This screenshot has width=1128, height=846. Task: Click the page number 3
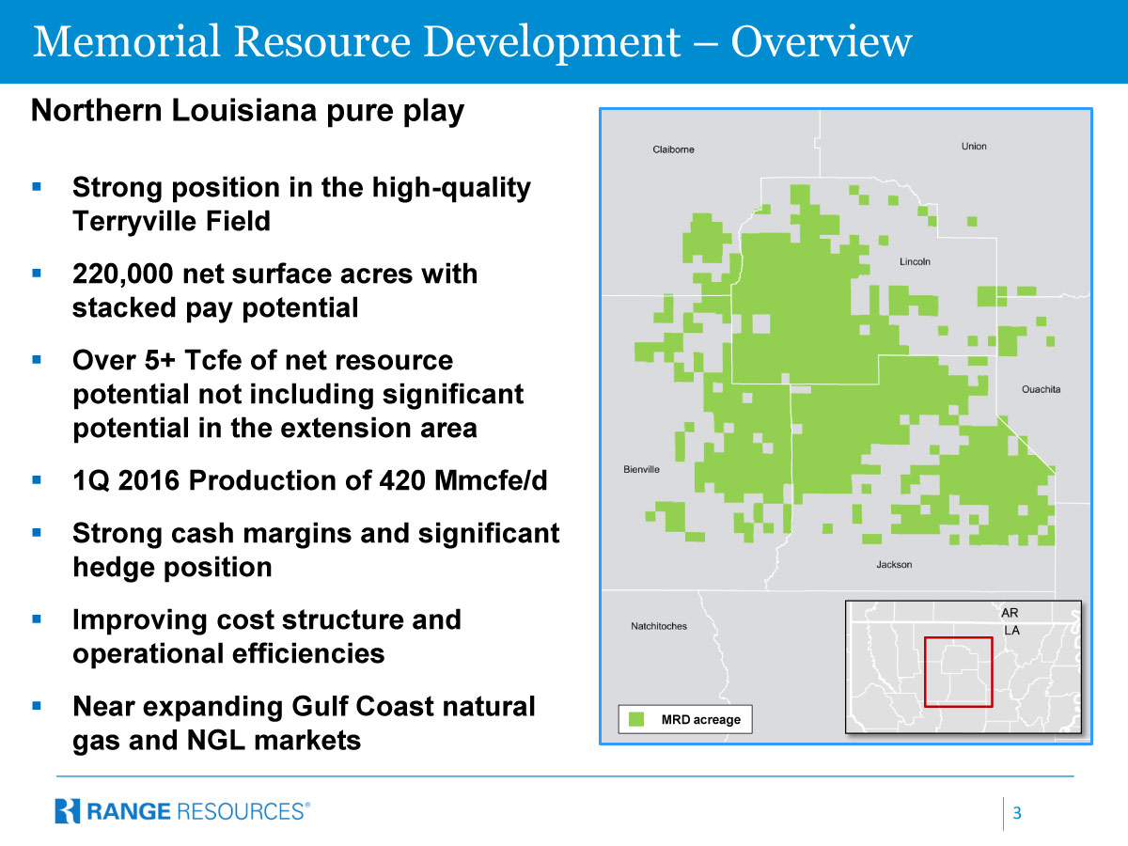(1017, 813)
